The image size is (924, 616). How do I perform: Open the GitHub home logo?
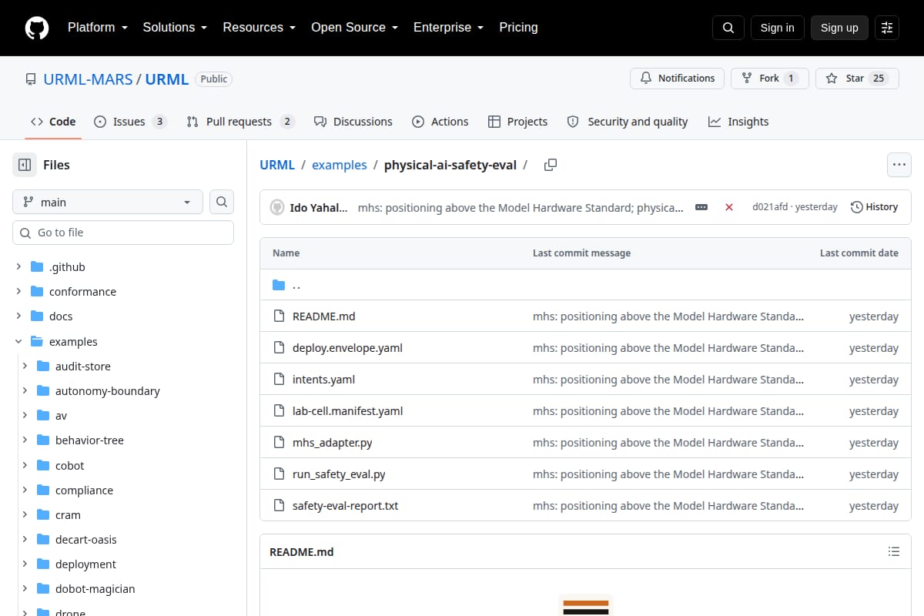[x=37, y=28]
